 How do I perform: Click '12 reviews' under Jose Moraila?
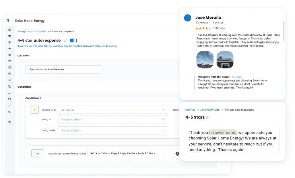(x=202, y=22)
